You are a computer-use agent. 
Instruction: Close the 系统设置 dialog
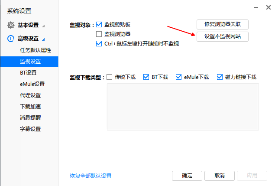[x=269, y=7]
